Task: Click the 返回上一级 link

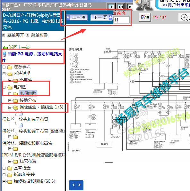Action: coord(19,47)
